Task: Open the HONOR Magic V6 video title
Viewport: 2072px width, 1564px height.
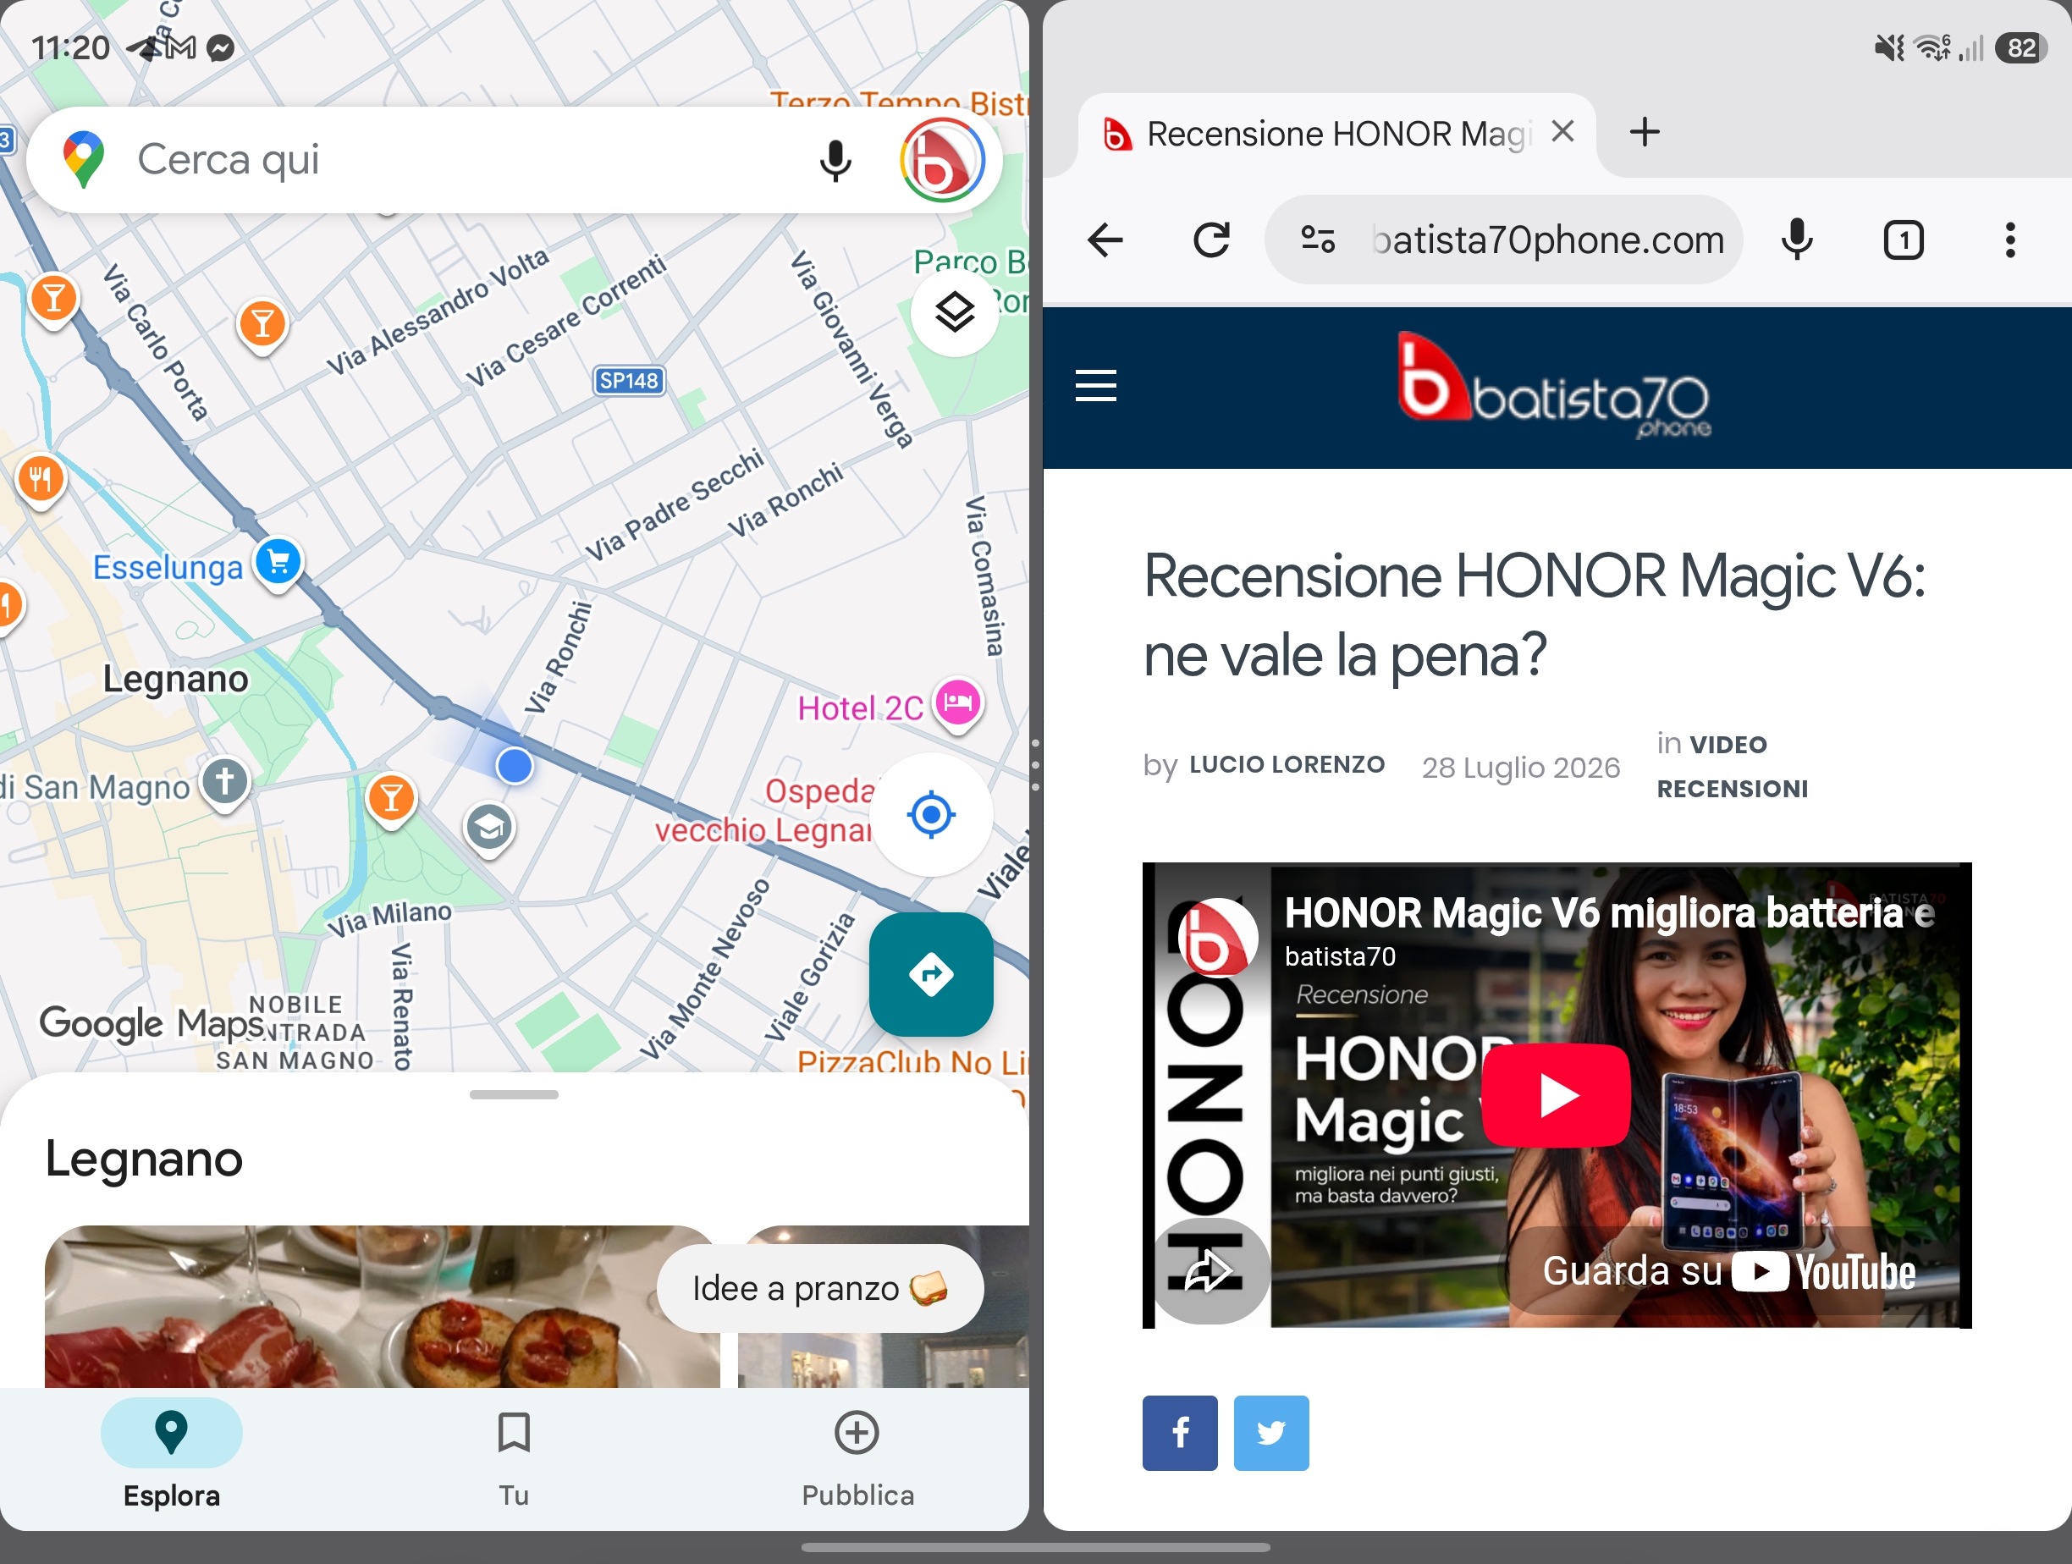Action: tap(1609, 913)
